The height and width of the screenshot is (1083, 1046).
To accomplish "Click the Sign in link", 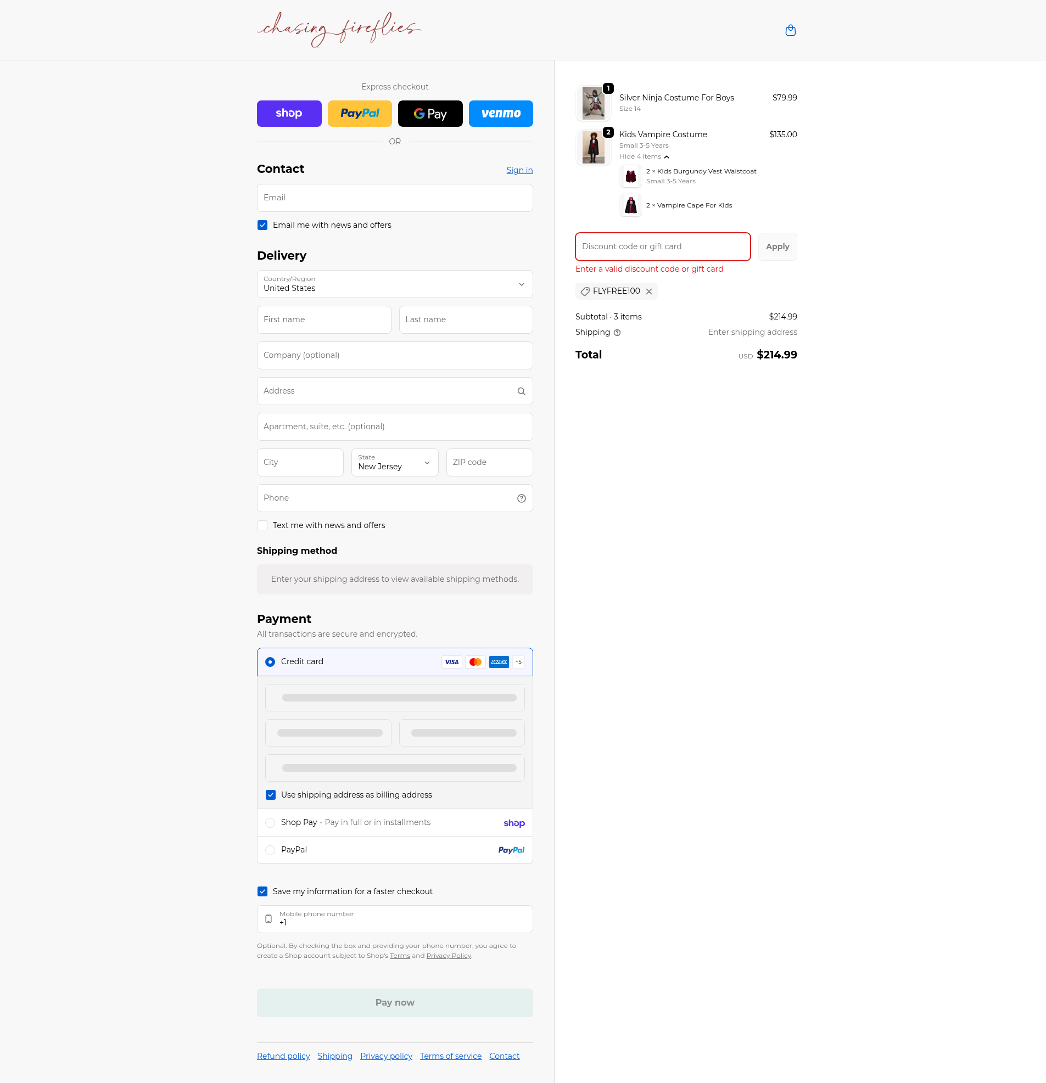I will [519, 170].
